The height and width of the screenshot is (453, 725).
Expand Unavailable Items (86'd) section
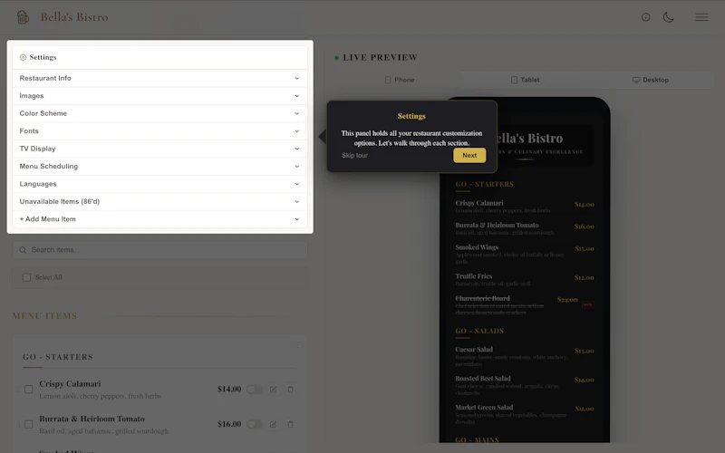[x=160, y=201]
